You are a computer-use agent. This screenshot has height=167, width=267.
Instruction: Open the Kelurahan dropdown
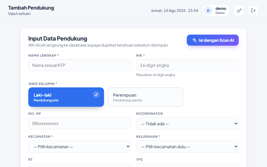click(187, 146)
